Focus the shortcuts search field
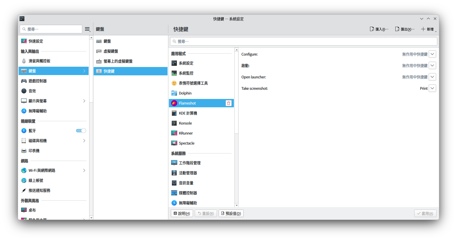Image resolution: width=457 pixels, height=241 pixels. tap(304, 41)
